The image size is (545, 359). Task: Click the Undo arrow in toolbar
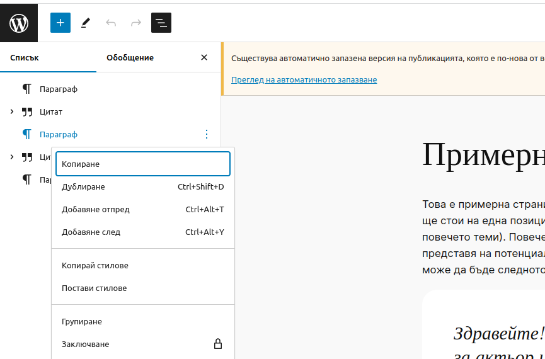(x=111, y=23)
